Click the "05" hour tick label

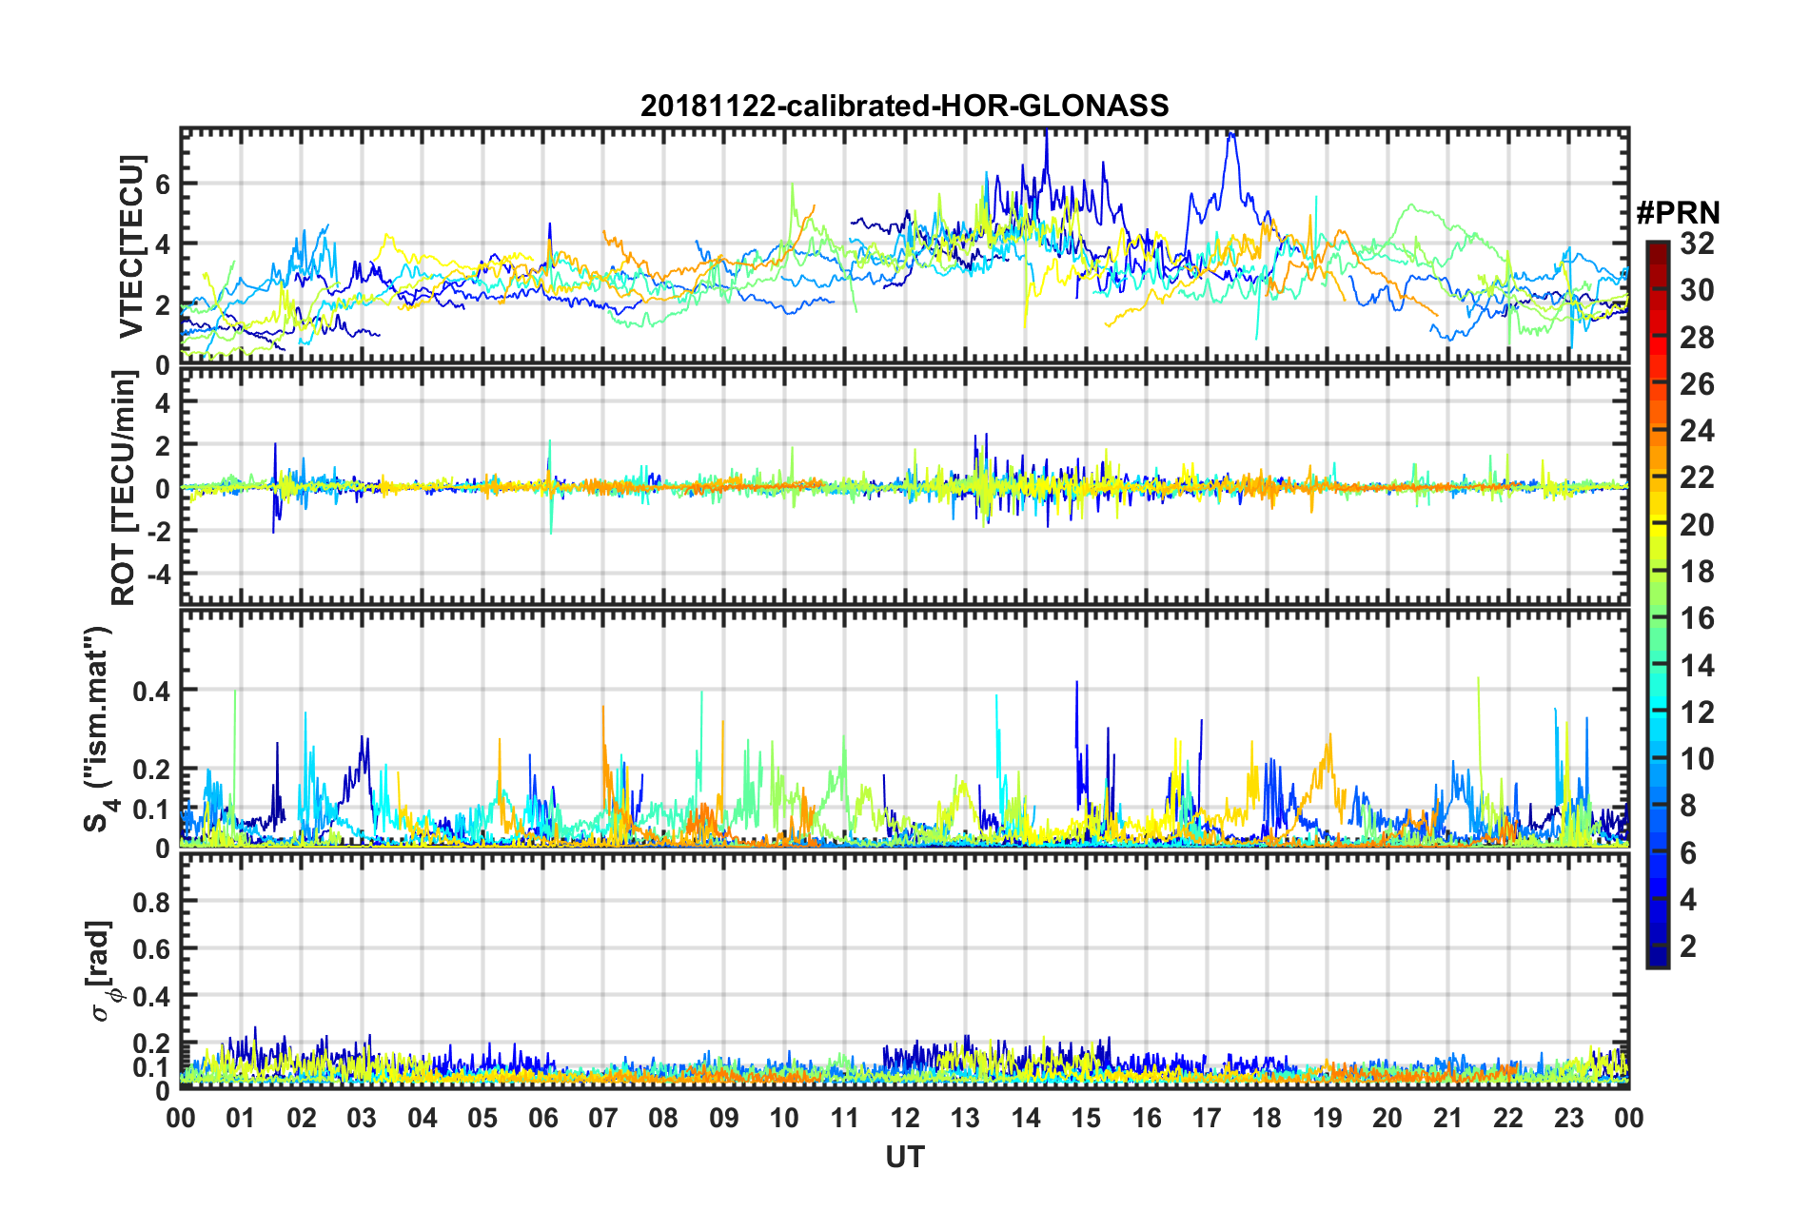482,1118
